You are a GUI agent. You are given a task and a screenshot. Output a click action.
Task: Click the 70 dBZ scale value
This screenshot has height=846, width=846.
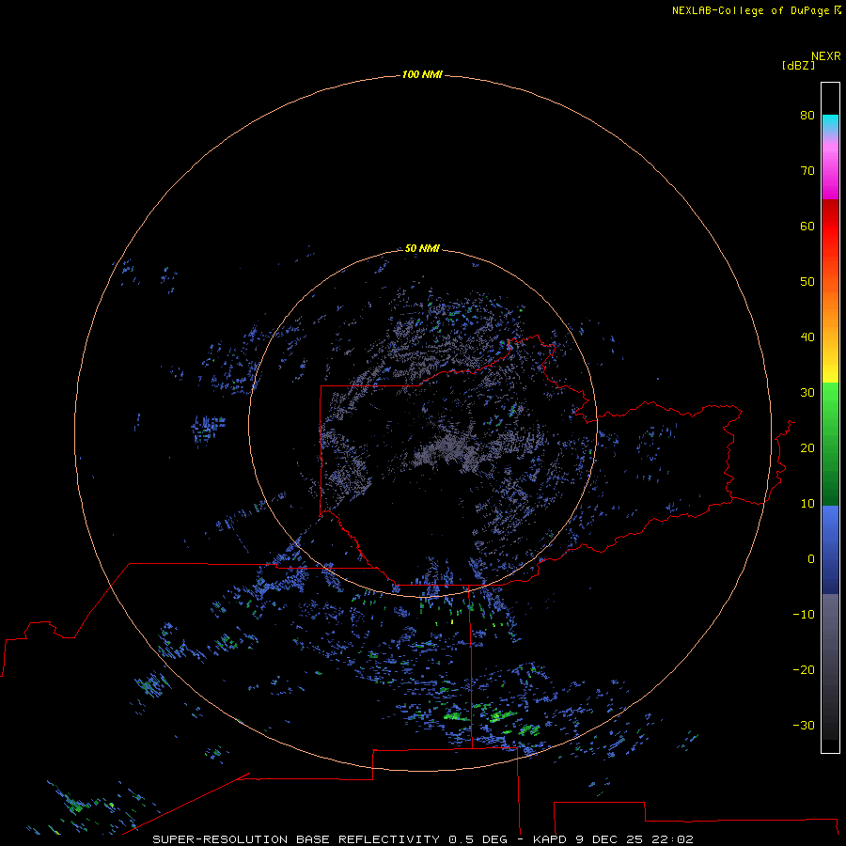[x=807, y=170]
